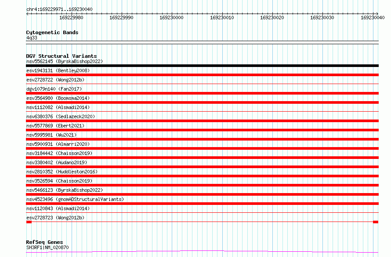This screenshot has height=257, width=391.
Task: Open variant nsv4523496 (gnomADStructuralVariants) label
Action: [x=75, y=199]
